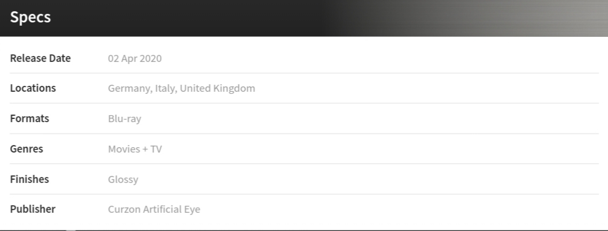Image resolution: width=608 pixels, height=231 pixels.
Task: Click the year 2020 in the release date
Action: (x=151, y=58)
